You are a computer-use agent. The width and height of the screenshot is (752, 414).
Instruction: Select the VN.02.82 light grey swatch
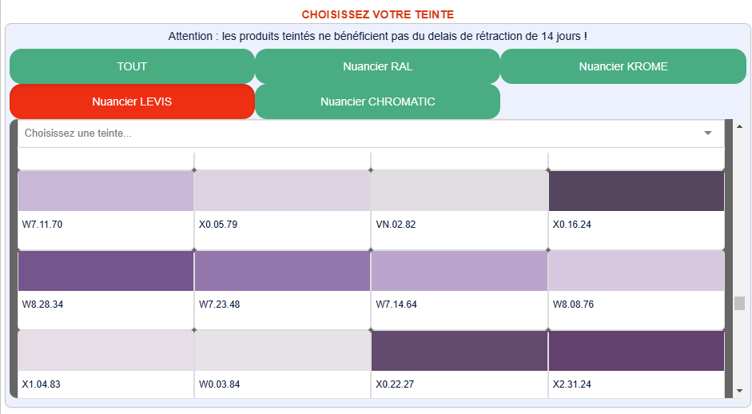[460, 191]
